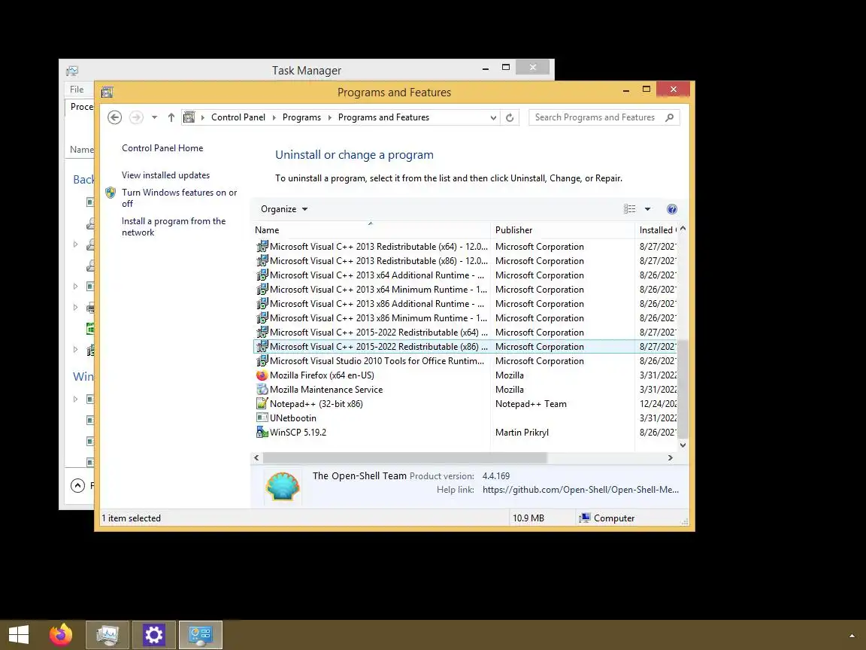
Task: Click the search magnifier icon
Action: (x=670, y=117)
